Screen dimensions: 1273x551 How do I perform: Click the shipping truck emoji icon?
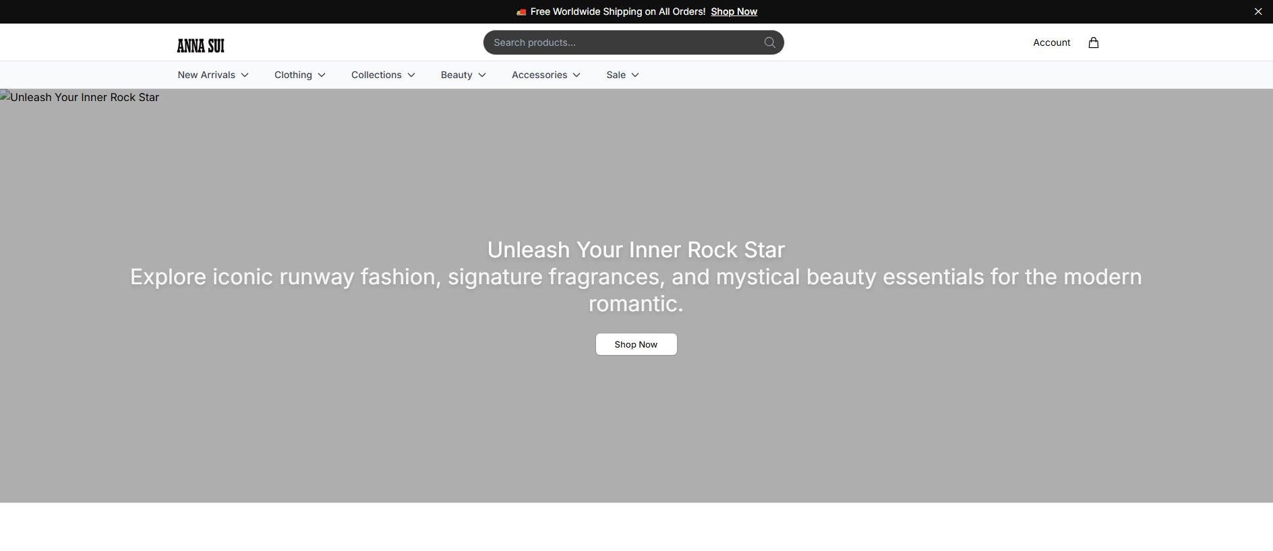point(521,11)
